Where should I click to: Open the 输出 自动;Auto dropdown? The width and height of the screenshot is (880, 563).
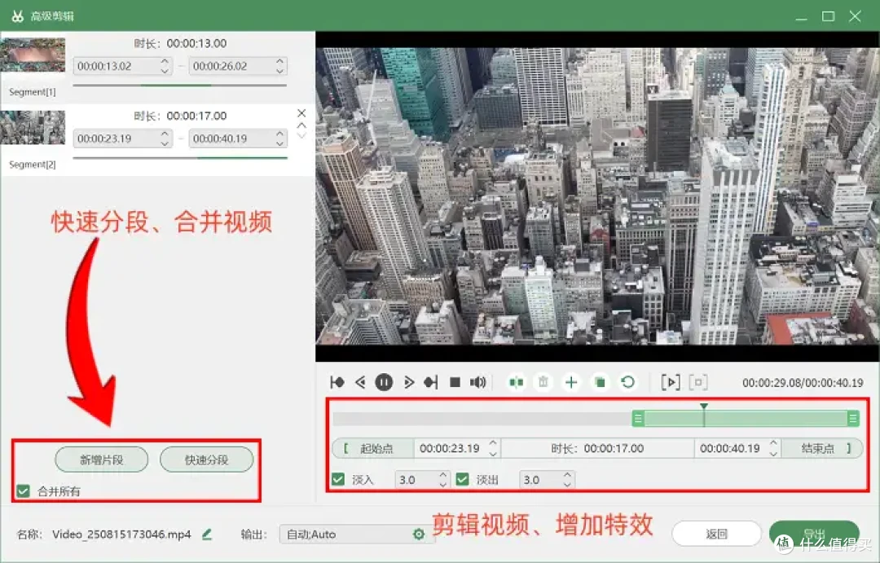pos(357,534)
